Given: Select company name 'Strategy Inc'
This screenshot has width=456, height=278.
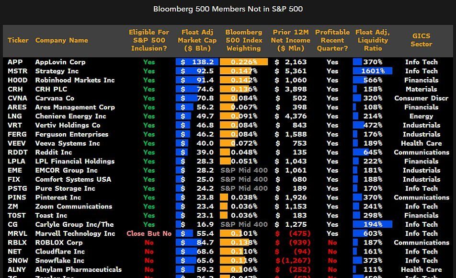Looking at the screenshot, I should coord(57,71).
